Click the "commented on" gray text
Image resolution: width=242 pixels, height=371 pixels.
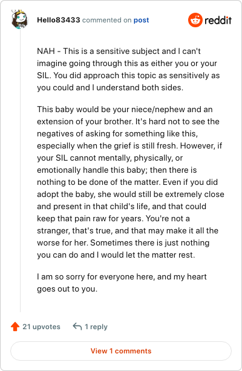click(x=106, y=21)
